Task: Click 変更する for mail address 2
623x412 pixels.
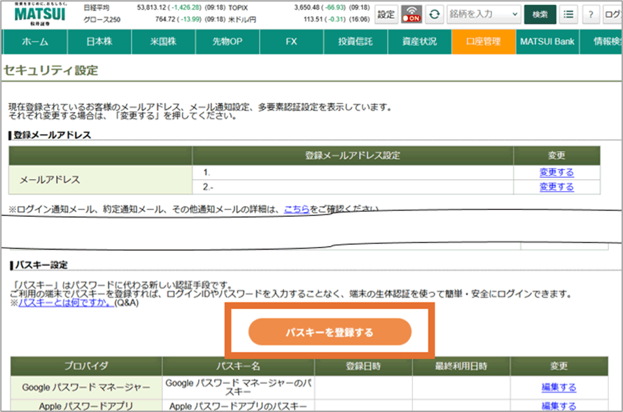Action: coord(556,187)
